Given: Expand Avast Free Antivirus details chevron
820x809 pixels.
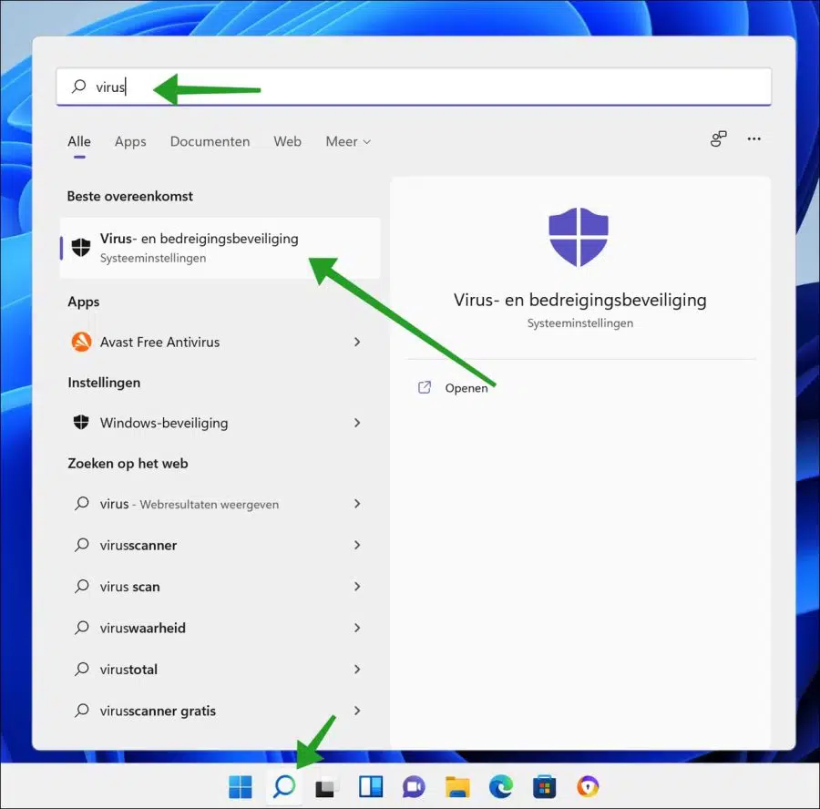Looking at the screenshot, I should (x=357, y=342).
